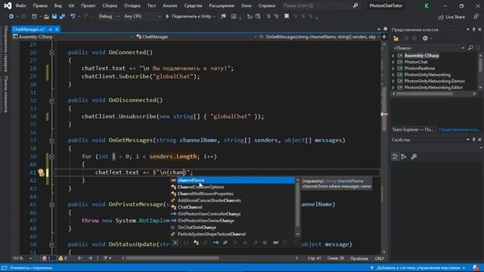This screenshot has height=272, width=484.
Task: Click alphabetical sort icon in Properties panel
Action: (x=404, y=156)
